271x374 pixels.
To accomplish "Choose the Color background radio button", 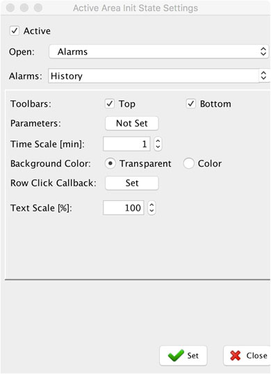I will [188, 163].
